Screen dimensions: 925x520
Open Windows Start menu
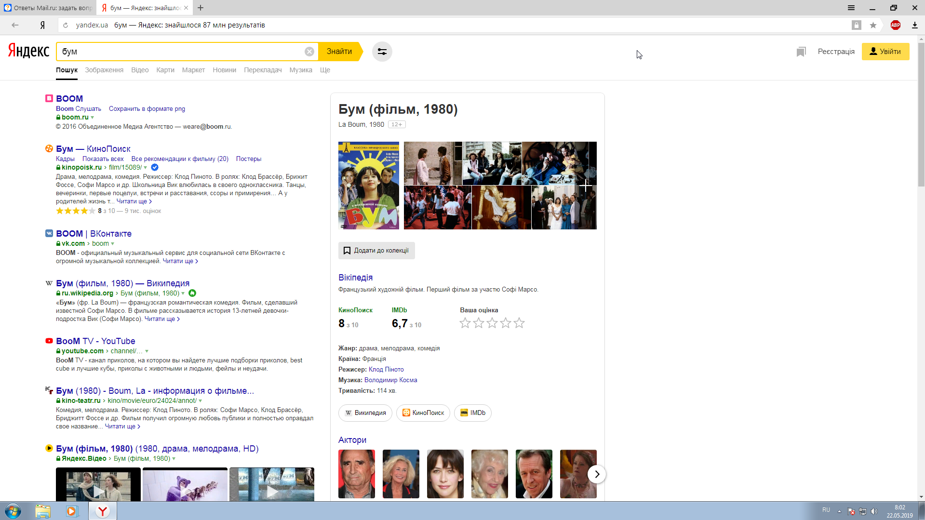[x=13, y=511]
